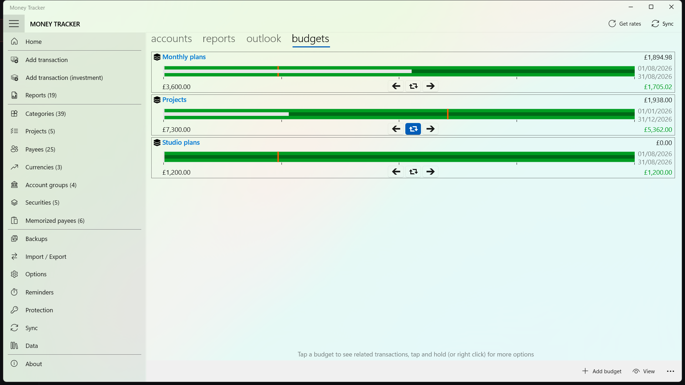Click the Sync icon in top bar
The height and width of the screenshot is (385, 685).
coord(655,24)
